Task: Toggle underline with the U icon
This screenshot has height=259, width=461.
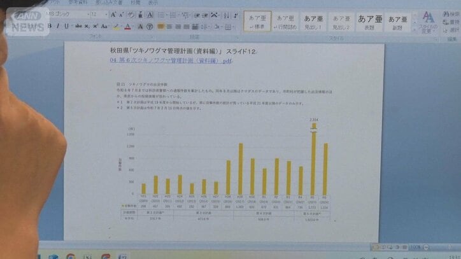Action: coord(67,26)
